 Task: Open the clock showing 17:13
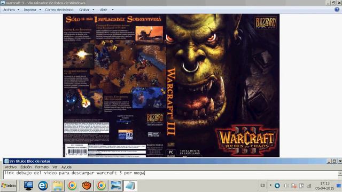(x=324, y=186)
